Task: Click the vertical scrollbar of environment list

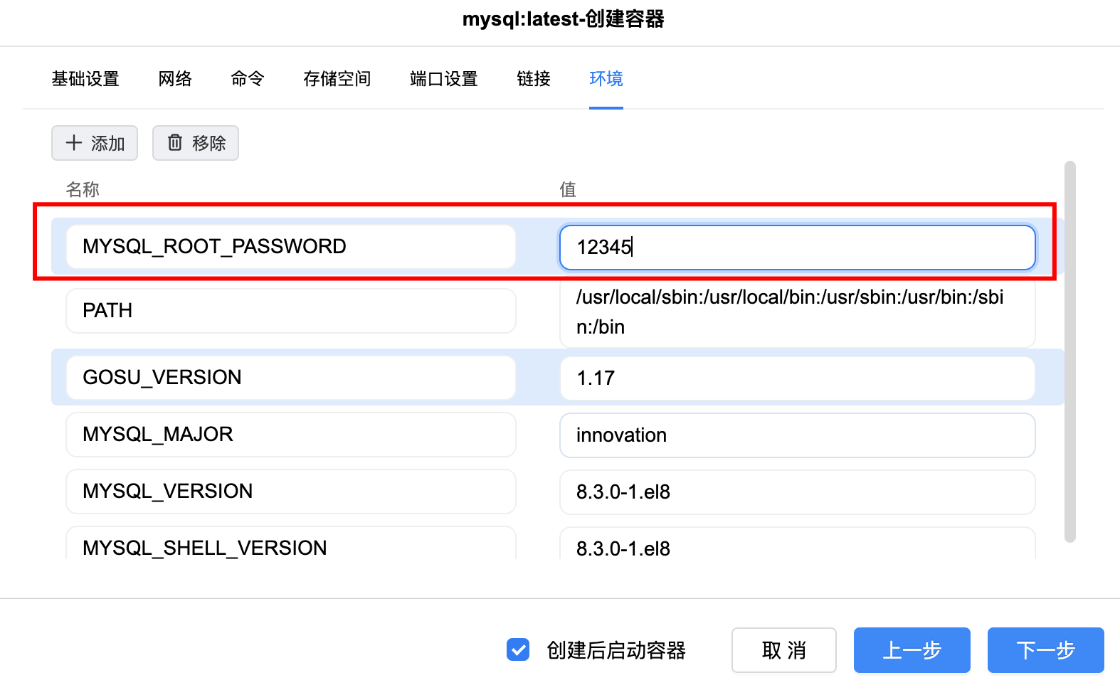Action: (1069, 351)
